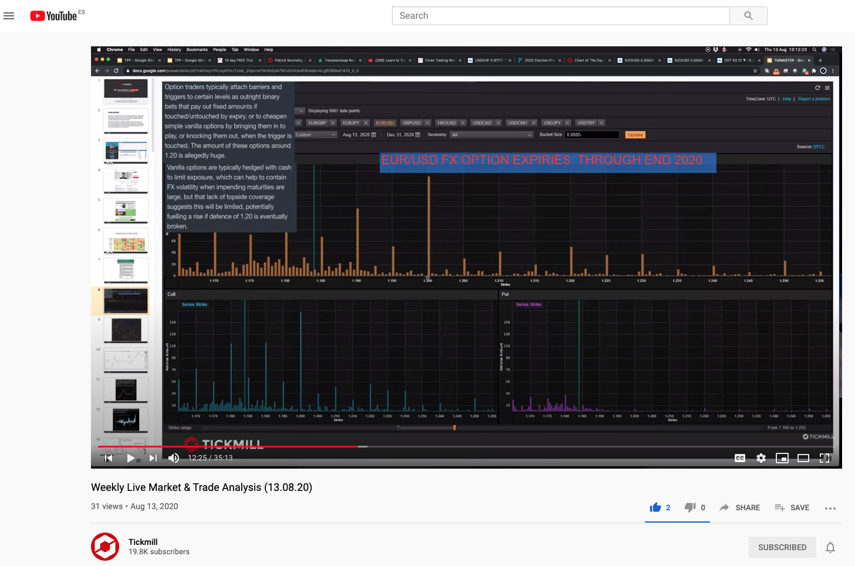This screenshot has width=855, height=566.
Task: Click the video title text
Action: coord(201,487)
